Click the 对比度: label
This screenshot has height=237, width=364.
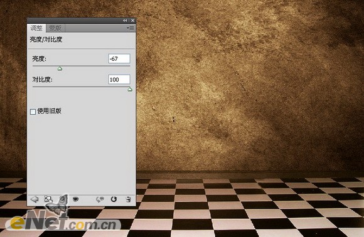[x=43, y=80]
